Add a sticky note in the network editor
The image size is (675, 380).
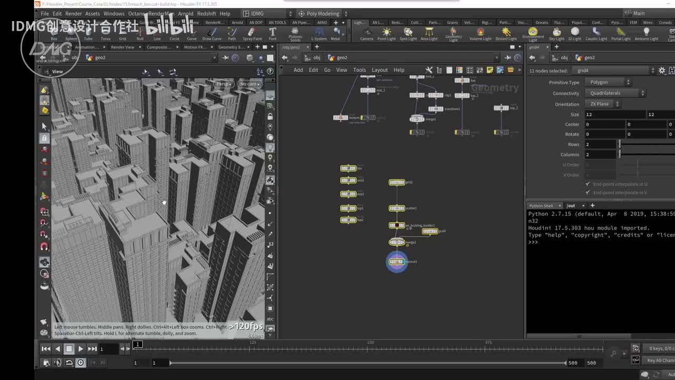tap(490, 70)
